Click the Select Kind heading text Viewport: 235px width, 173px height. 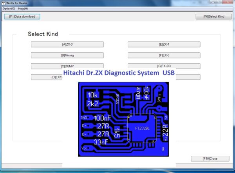[x=43, y=34]
